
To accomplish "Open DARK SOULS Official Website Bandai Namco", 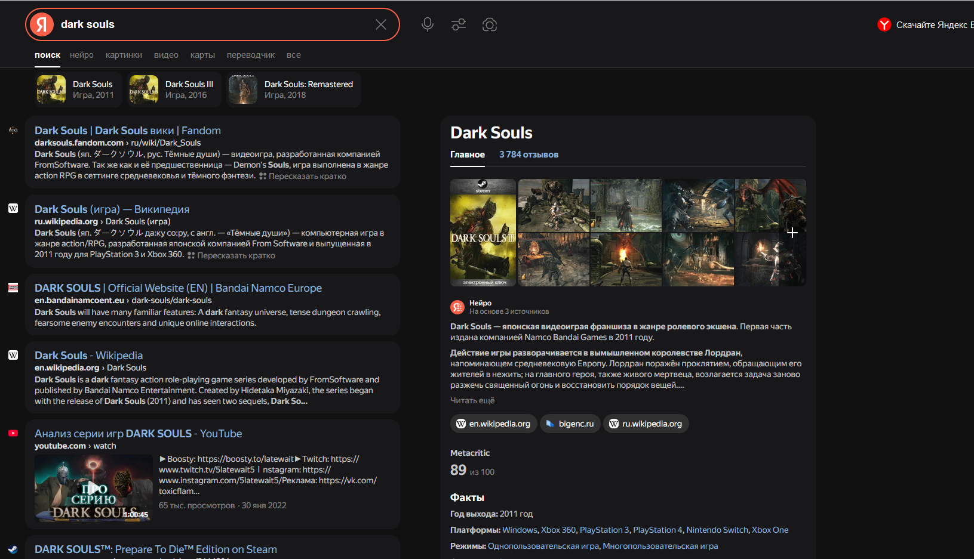I will point(178,288).
